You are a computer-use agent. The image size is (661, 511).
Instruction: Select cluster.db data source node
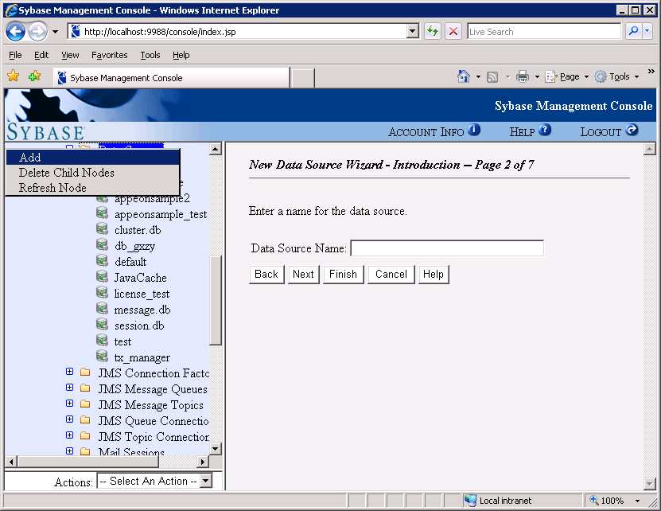tap(138, 230)
